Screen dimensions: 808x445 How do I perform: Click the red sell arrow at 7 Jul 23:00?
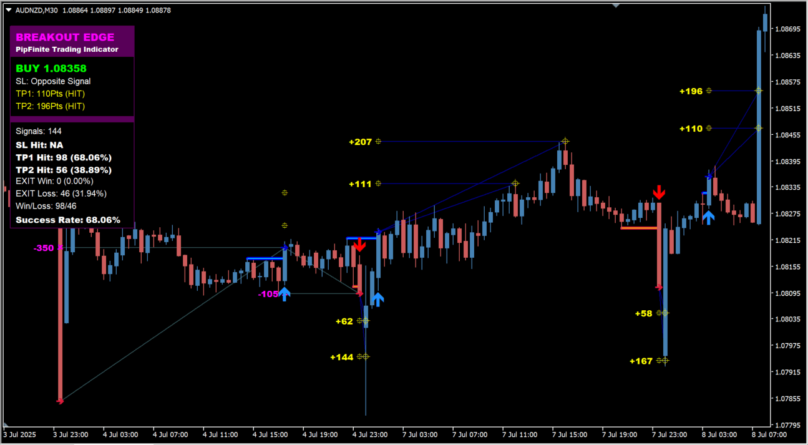coord(659,192)
